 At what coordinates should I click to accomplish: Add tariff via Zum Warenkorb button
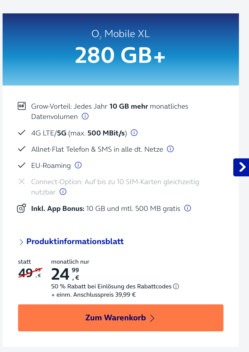pos(121,318)
